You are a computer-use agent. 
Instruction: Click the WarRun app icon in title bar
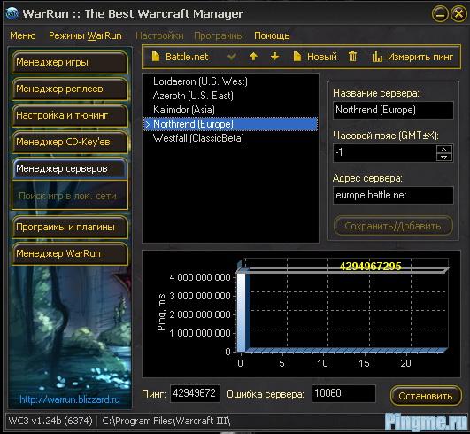(x=12, y=13)
